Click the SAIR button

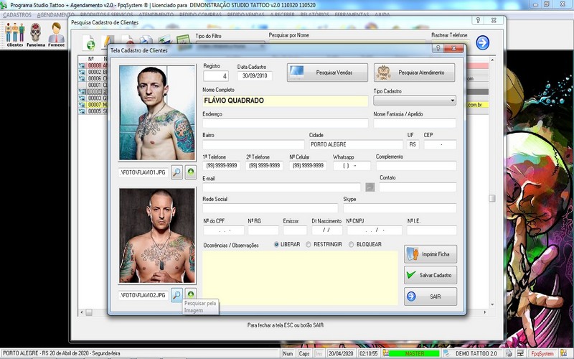pyautogui.click(x=430, y=297)
